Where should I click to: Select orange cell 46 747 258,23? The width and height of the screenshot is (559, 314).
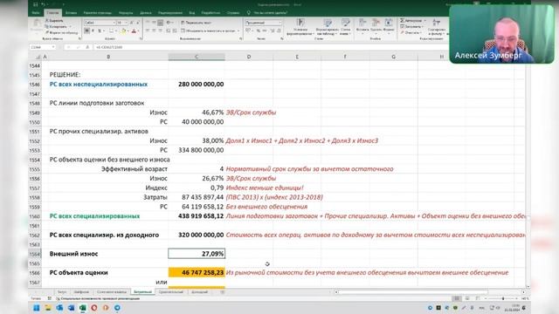[x=197, y=272]
